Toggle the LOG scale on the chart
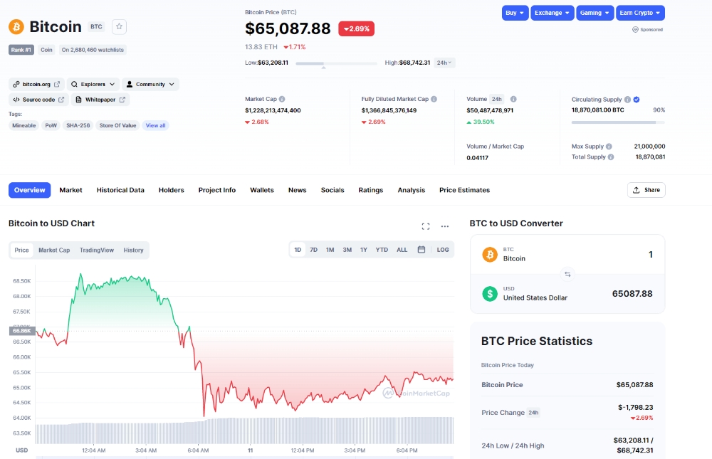This screenshot has width=712, height=459. (x=443, y=250)
